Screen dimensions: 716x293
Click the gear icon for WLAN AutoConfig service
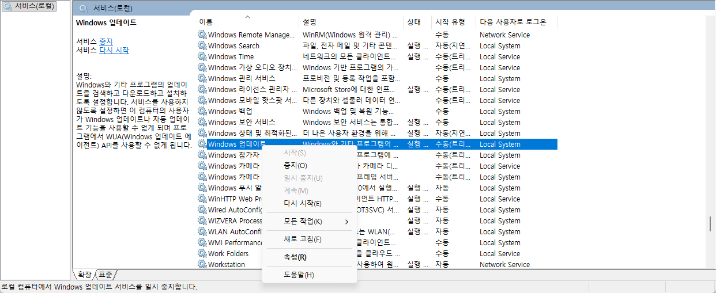coord(202,231)
